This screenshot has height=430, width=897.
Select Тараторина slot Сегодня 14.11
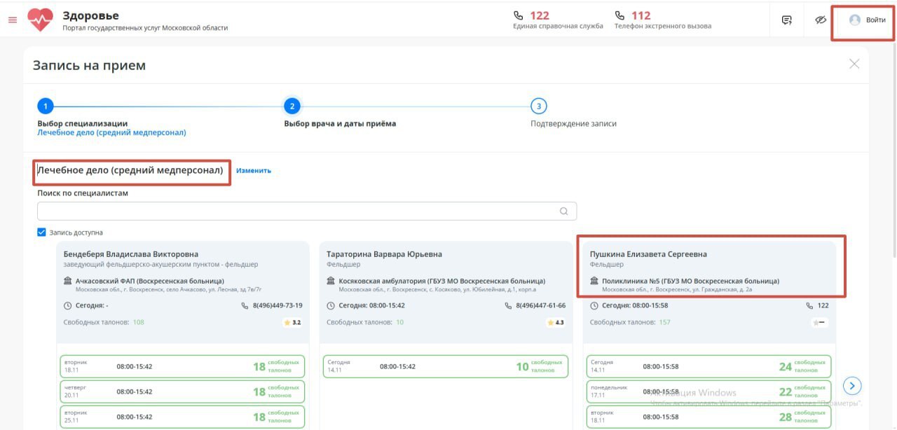(x=446, y=367)
